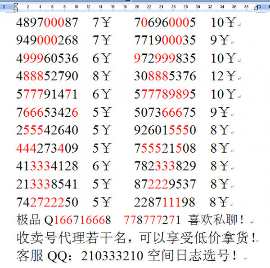
Task: Click the number 782333829
Action: [165, 166]
